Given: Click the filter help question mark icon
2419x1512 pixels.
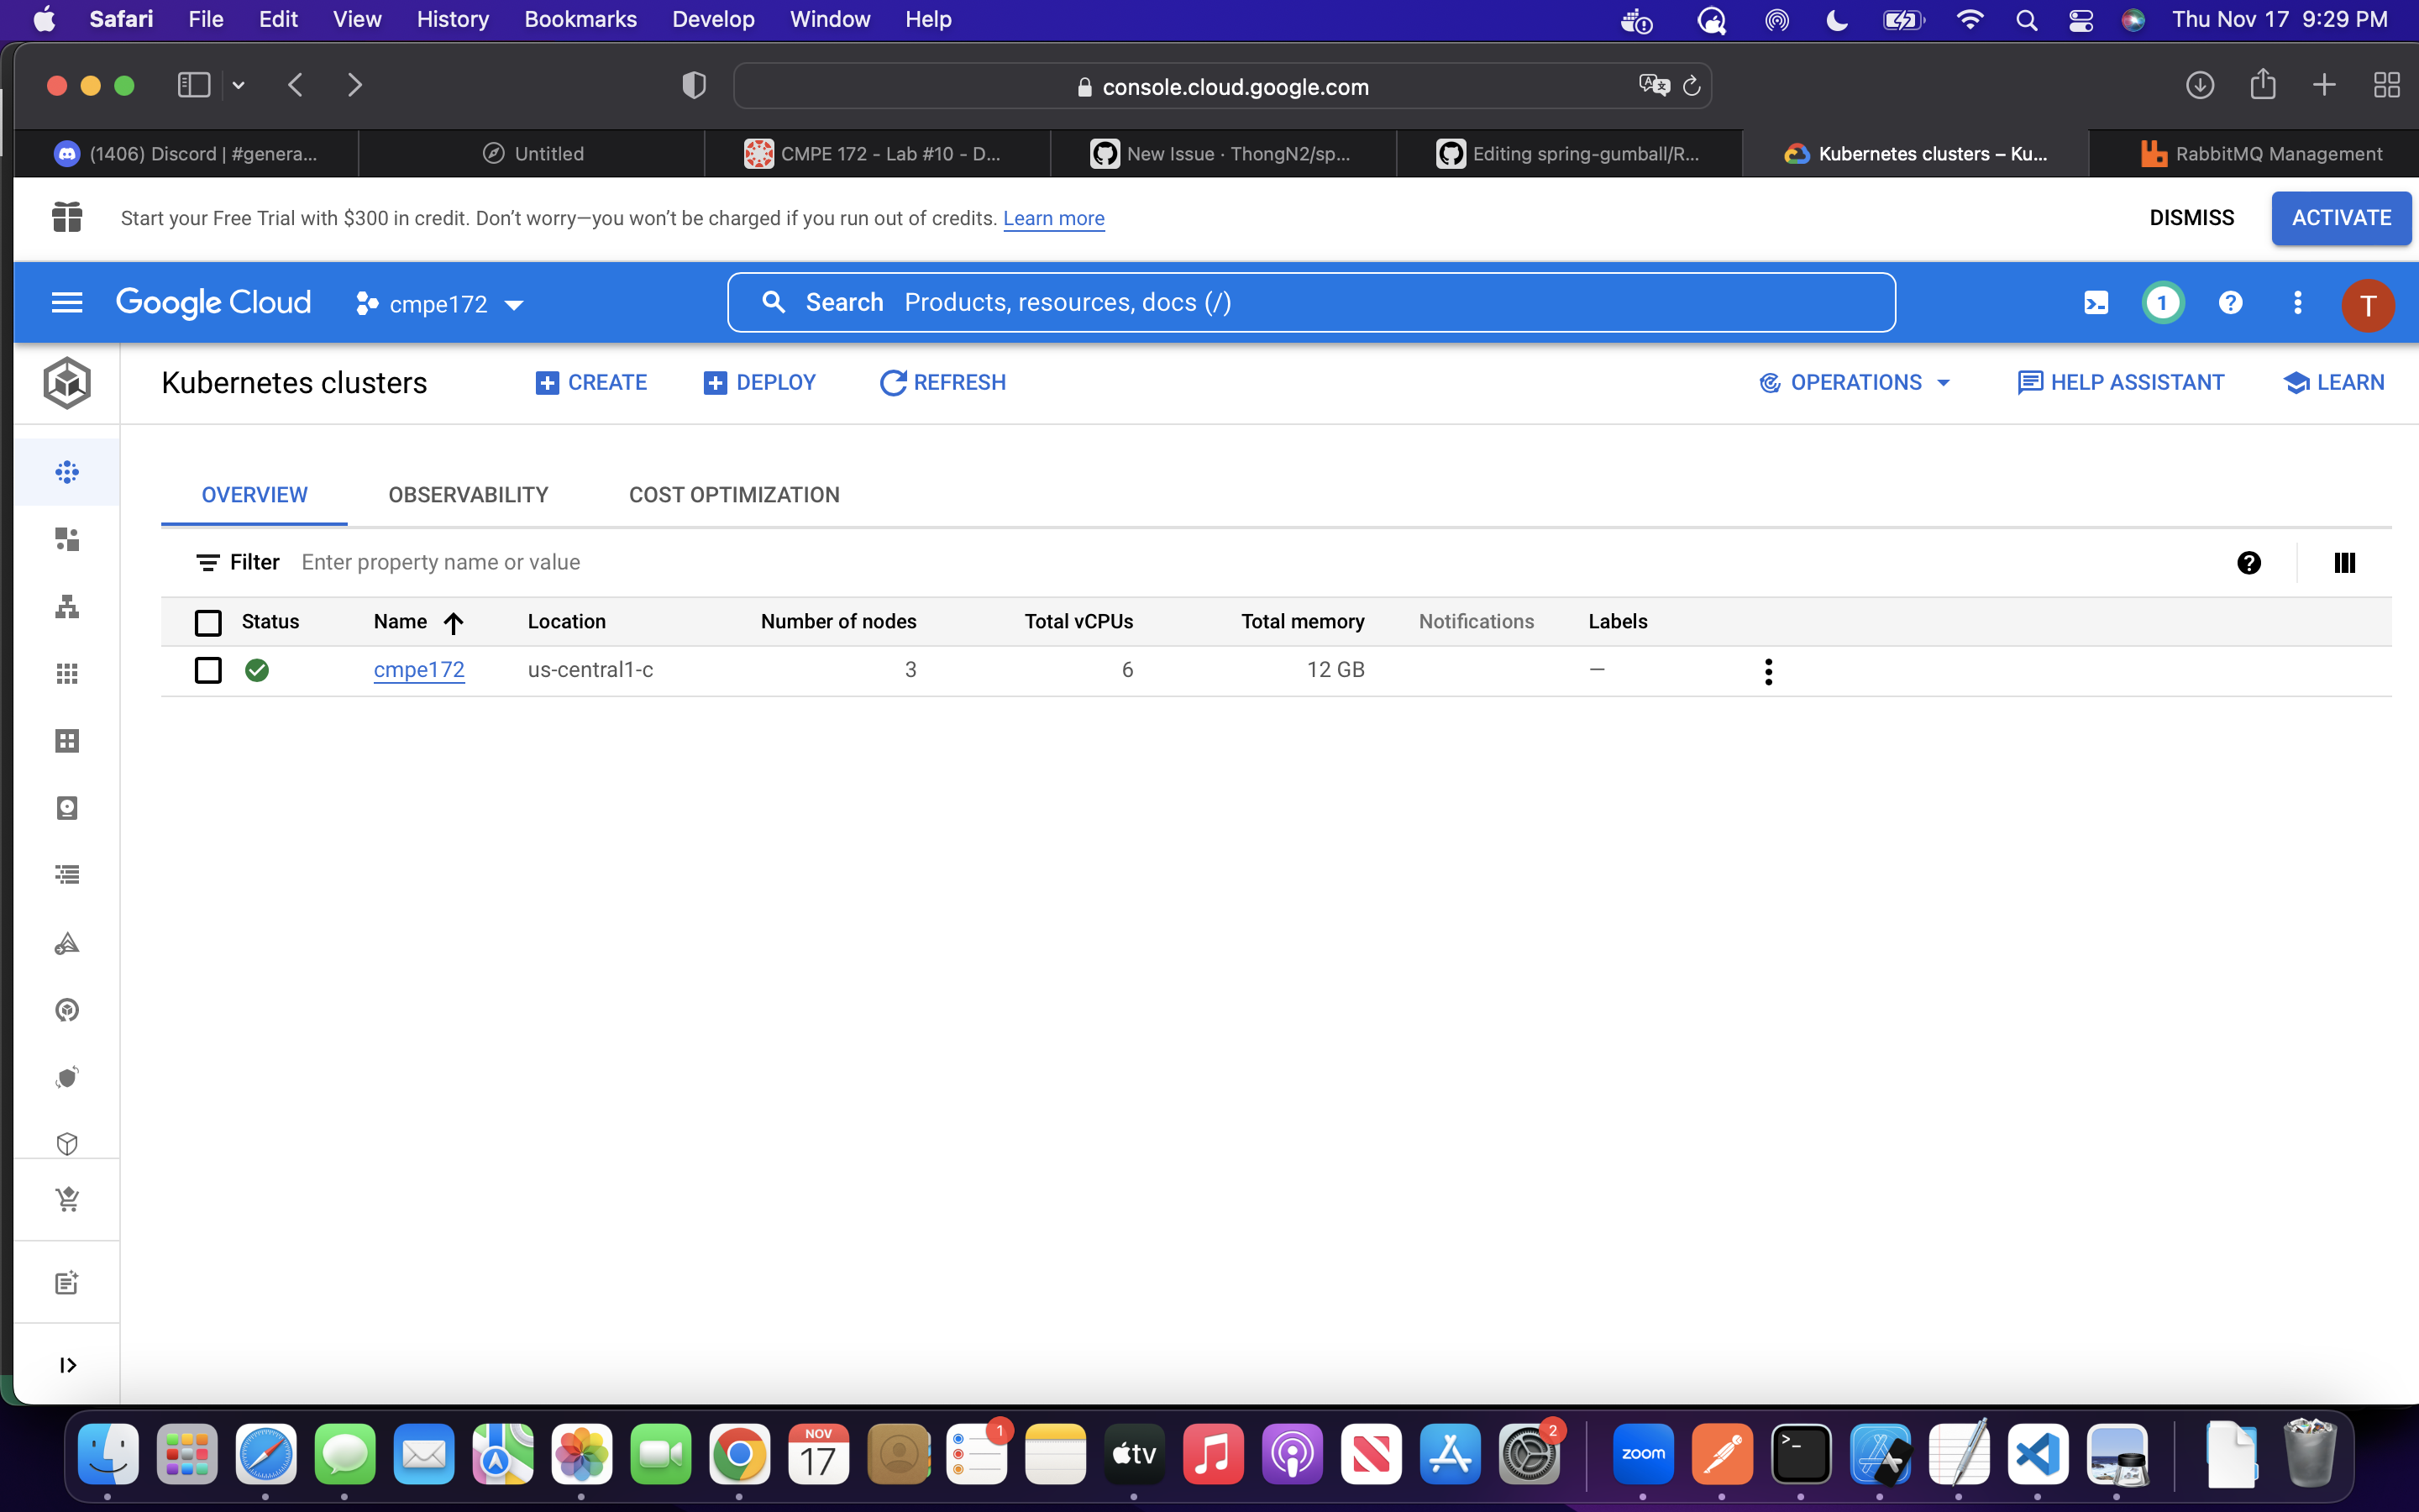Looking at the screenshot, I should pos(2249,563).
